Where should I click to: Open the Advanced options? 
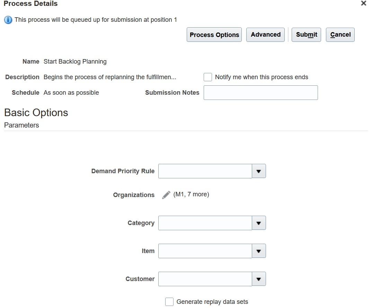(x=266, y=35)
